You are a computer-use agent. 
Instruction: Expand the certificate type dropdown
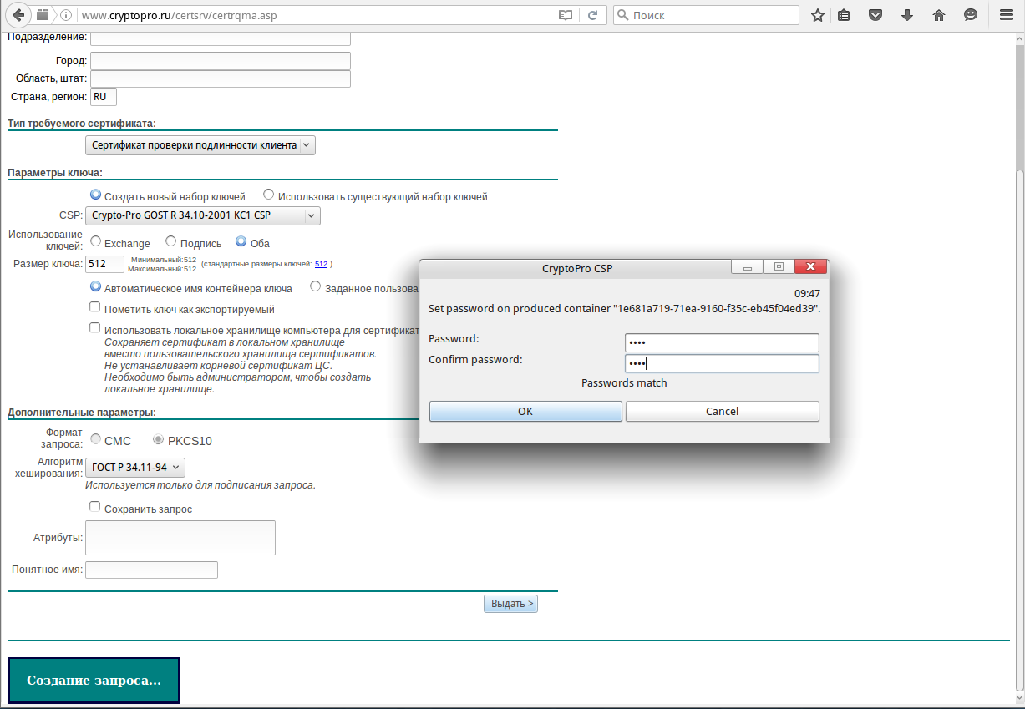[x=200, y=145]
